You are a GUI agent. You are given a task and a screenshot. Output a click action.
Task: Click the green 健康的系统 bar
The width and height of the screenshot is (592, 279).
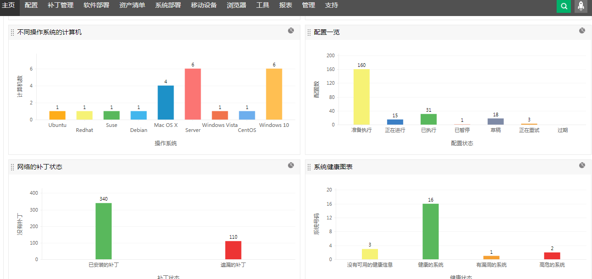coord(431,231)
